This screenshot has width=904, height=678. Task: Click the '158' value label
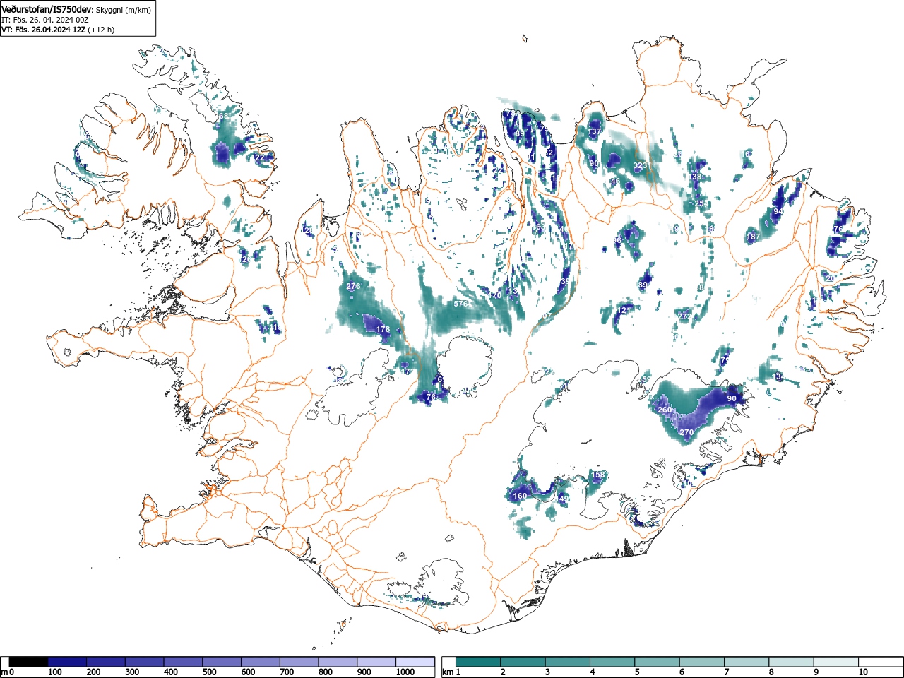tap(599, 475)
